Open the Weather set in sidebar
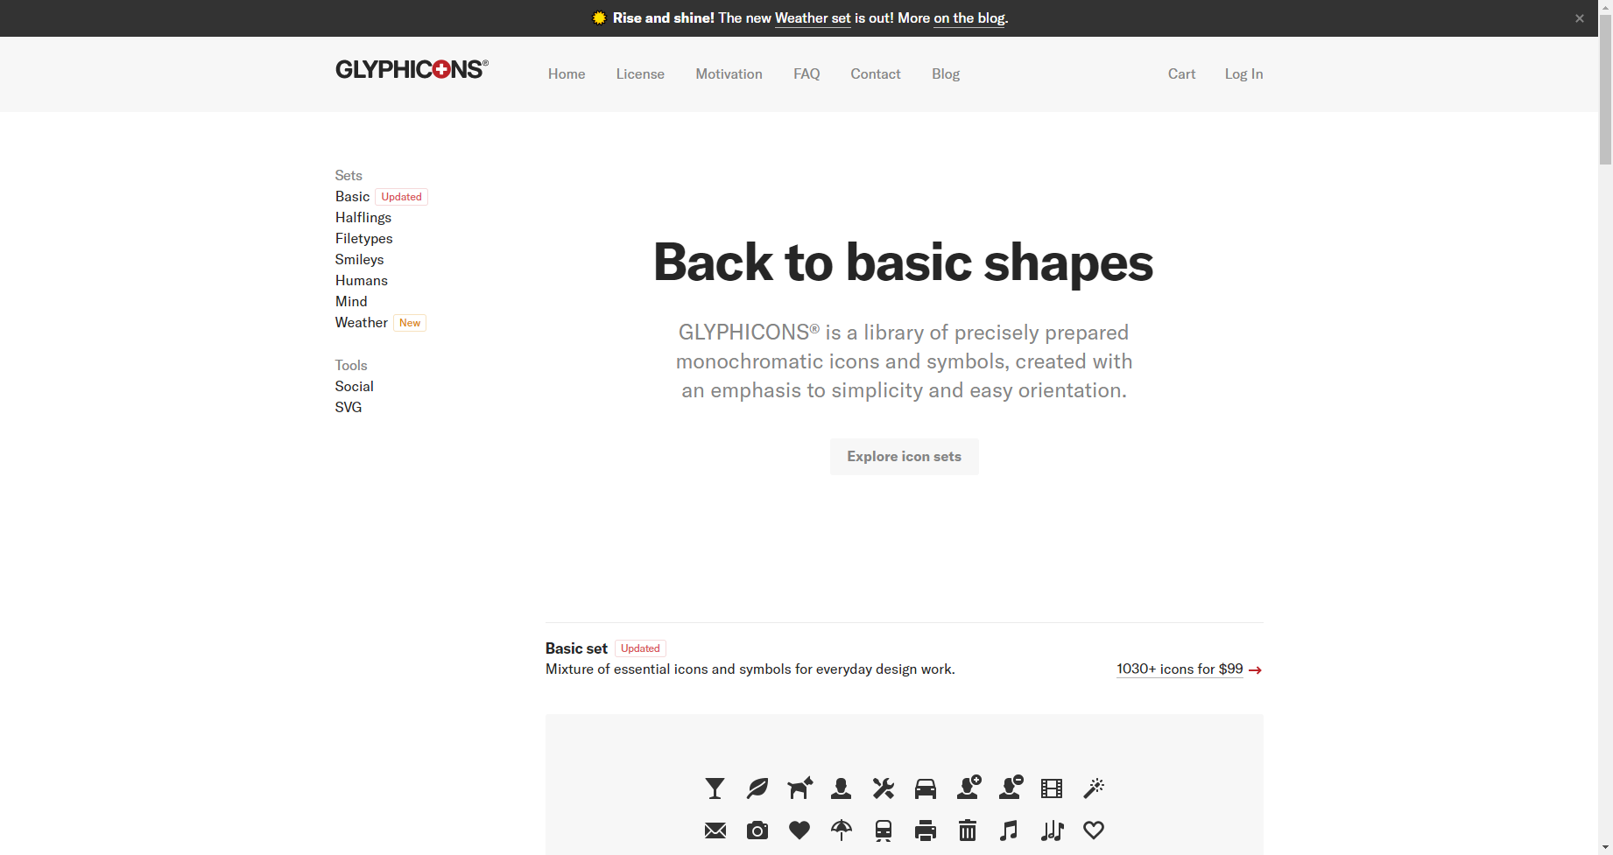This screenshot has width=1613, height=855. 361,323
